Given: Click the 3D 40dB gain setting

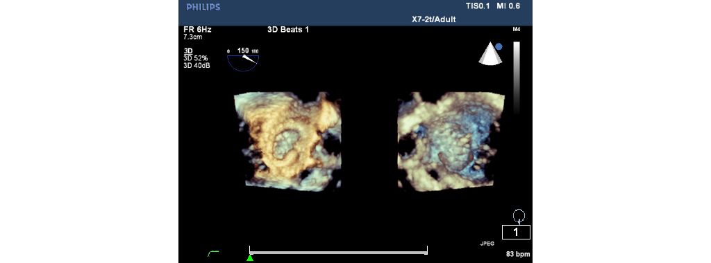Looking at the screenshot, I should click(196, 66).
